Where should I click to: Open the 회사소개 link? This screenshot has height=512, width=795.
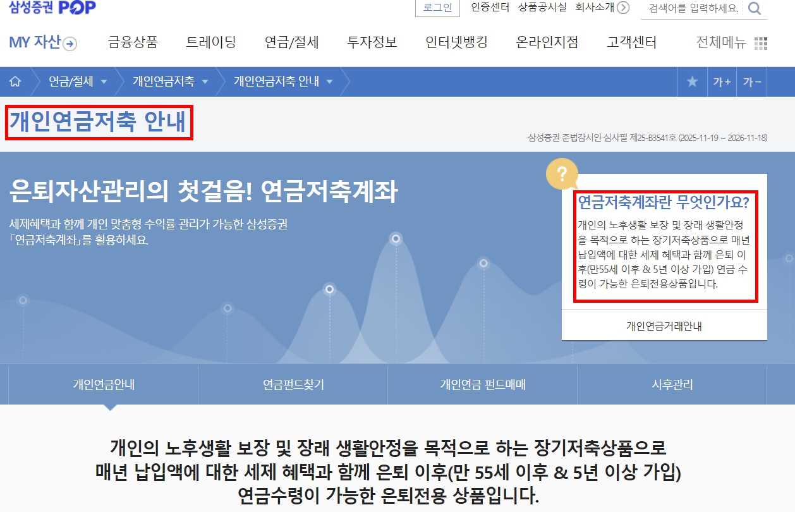[594, 8]
